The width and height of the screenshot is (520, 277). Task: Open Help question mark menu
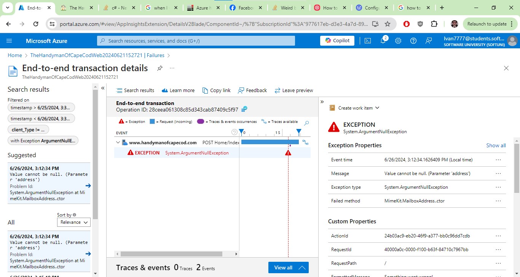(413, 41)
